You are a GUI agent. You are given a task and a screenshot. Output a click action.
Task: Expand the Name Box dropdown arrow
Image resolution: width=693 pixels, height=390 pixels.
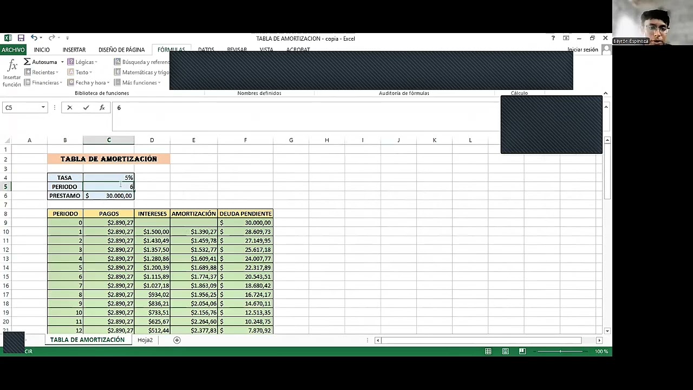(43, 108)
